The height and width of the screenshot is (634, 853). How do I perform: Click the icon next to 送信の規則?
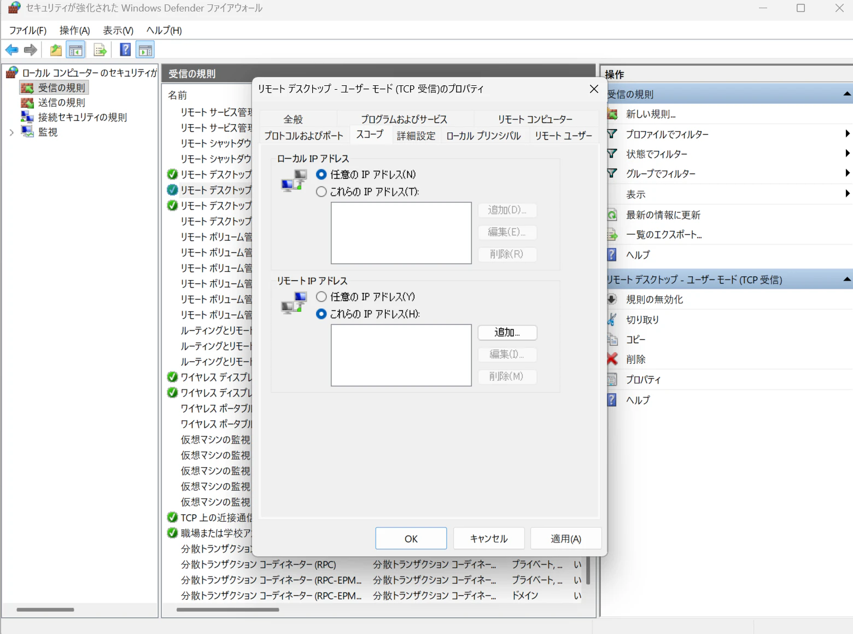click(x=27, y=103)
